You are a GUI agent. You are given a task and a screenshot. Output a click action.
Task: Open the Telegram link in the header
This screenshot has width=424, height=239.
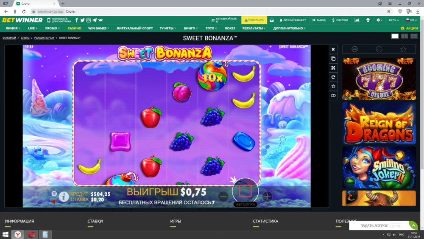point(95,20)
